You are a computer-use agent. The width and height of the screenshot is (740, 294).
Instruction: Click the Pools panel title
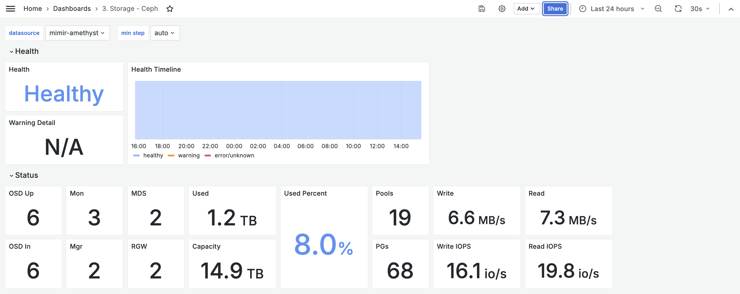(x=384, y=193)
